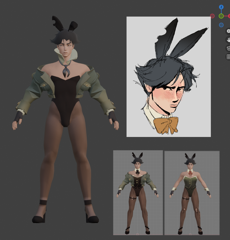
Task: Toggle the camera view button
Action: coord(228,48)
